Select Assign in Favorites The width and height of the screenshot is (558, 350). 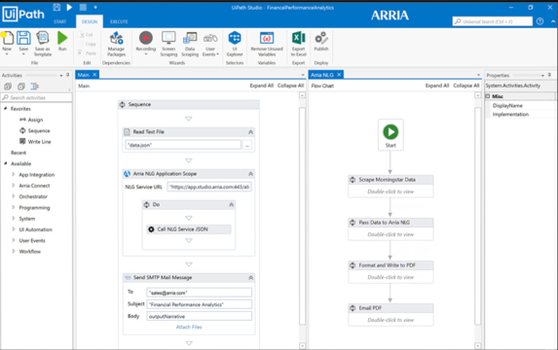[31, 120]
